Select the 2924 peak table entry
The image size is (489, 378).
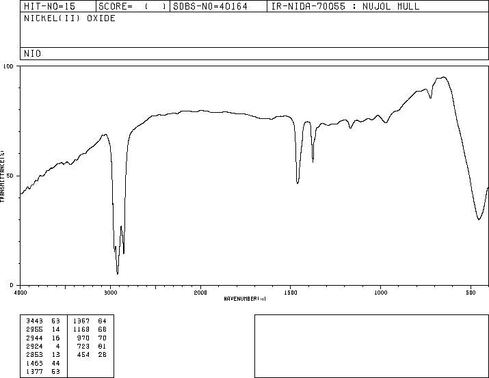tap(43, 347)
